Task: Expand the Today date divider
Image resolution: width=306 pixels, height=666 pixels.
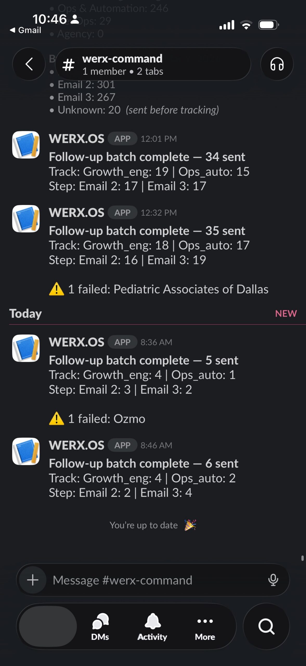Action: [25, 313]
